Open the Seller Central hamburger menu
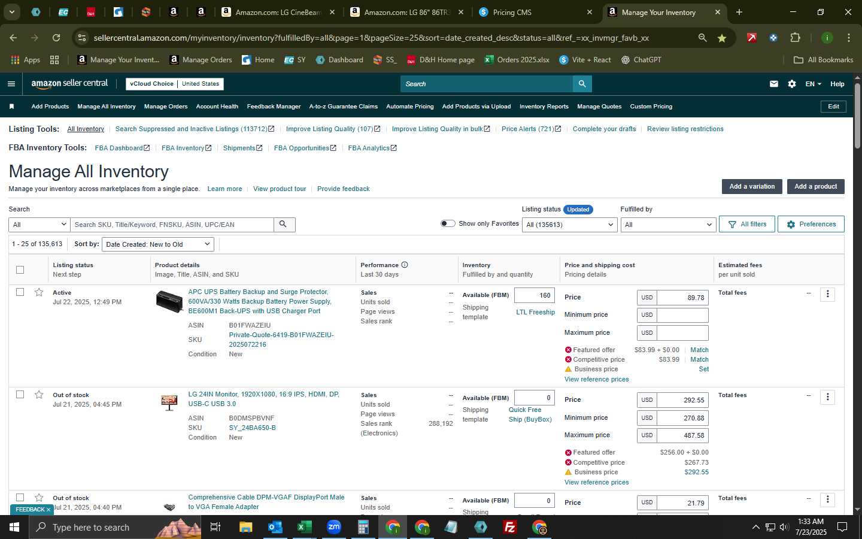The width and height of the screenshot is (862, 539). tap(11, 84)
